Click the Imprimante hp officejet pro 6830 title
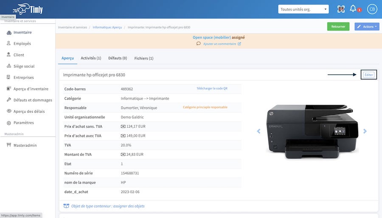This screenshot has width=382, height=218. 94,75
